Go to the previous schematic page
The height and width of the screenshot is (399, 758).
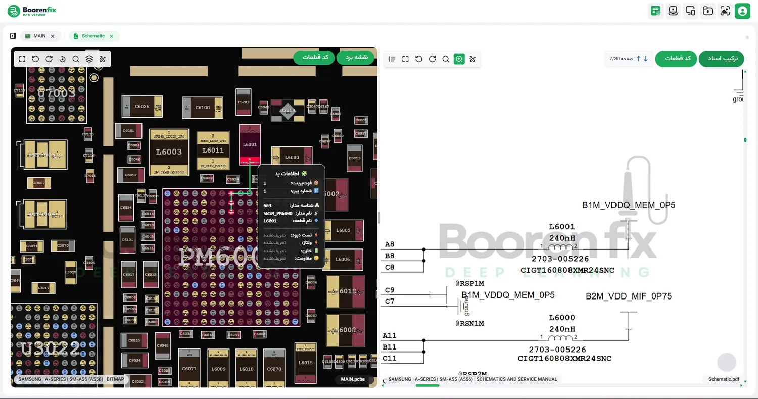(x=638, y=59)
